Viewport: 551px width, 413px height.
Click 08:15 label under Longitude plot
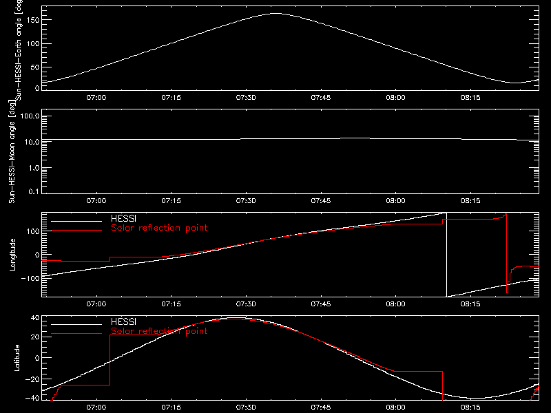coord(470,304)
